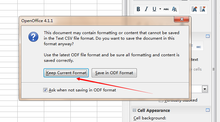Open text orientation dropdown arrow

click(205, 89)
